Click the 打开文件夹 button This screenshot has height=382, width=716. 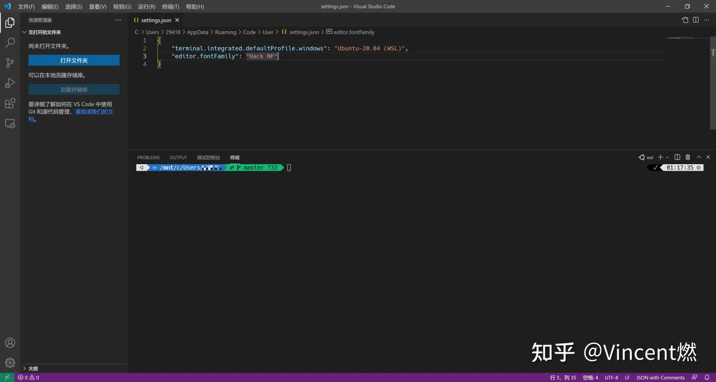pos(74,60)
